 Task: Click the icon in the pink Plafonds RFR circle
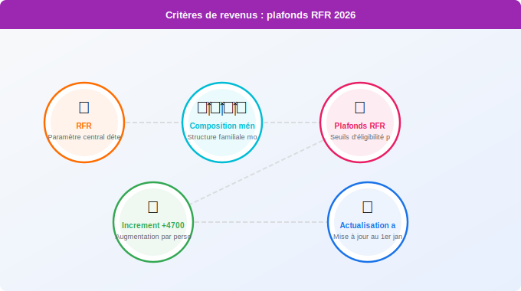(x=360, y=108)
